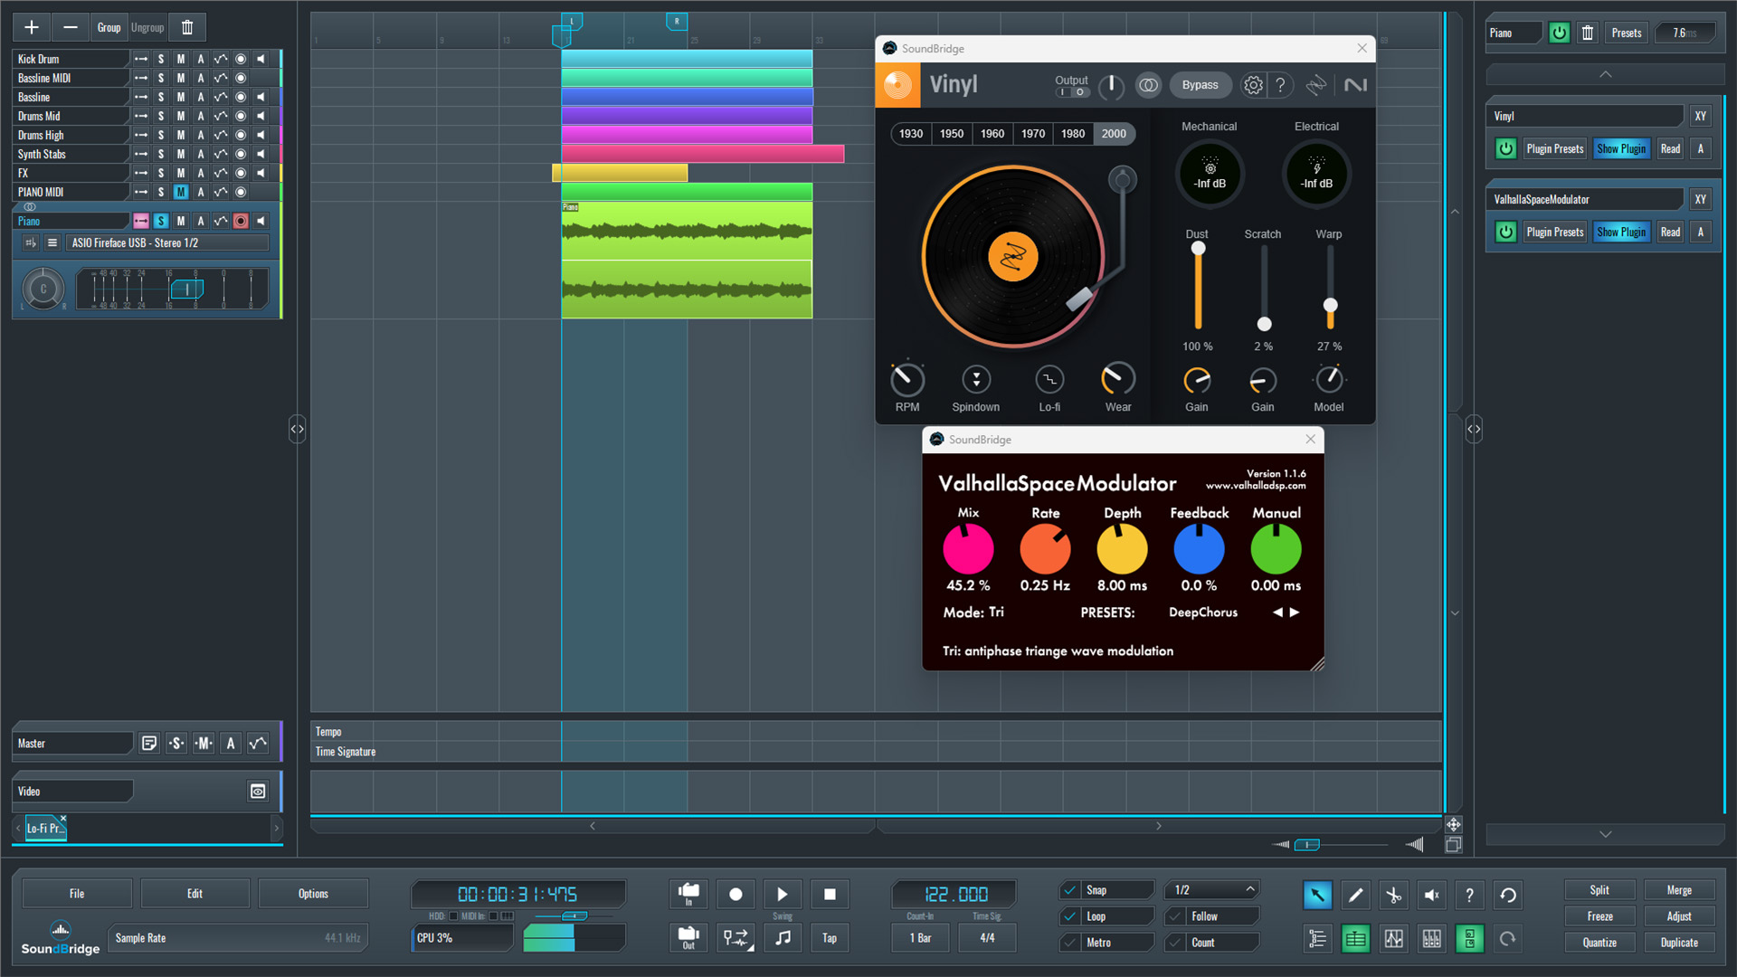The width and height of the screenshot is (1737, 977).
Task: Toggle Snap checkbox
Action: (x=1070, y=890)
